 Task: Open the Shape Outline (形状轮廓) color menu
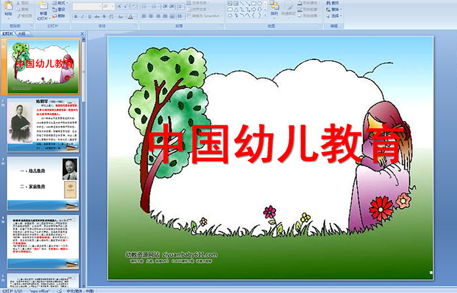coord(309,9)
